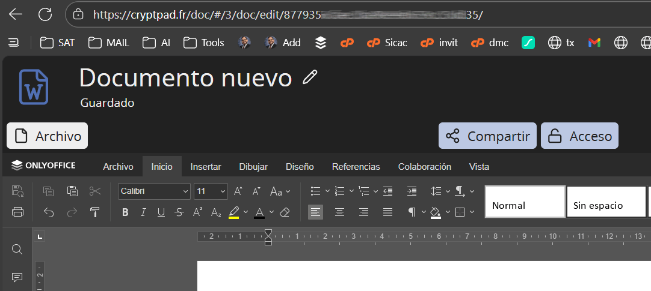Click the Acceso button

579,136
